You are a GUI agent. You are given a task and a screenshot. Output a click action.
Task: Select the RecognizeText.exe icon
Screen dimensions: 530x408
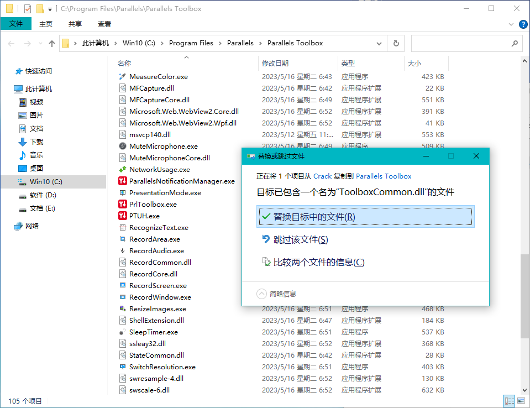click(122, 227)
